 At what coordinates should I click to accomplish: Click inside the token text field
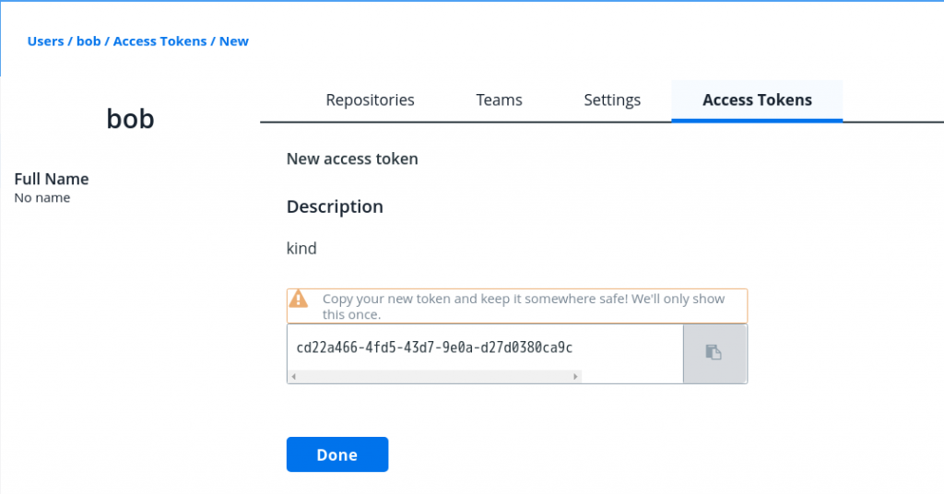[485, 347]
